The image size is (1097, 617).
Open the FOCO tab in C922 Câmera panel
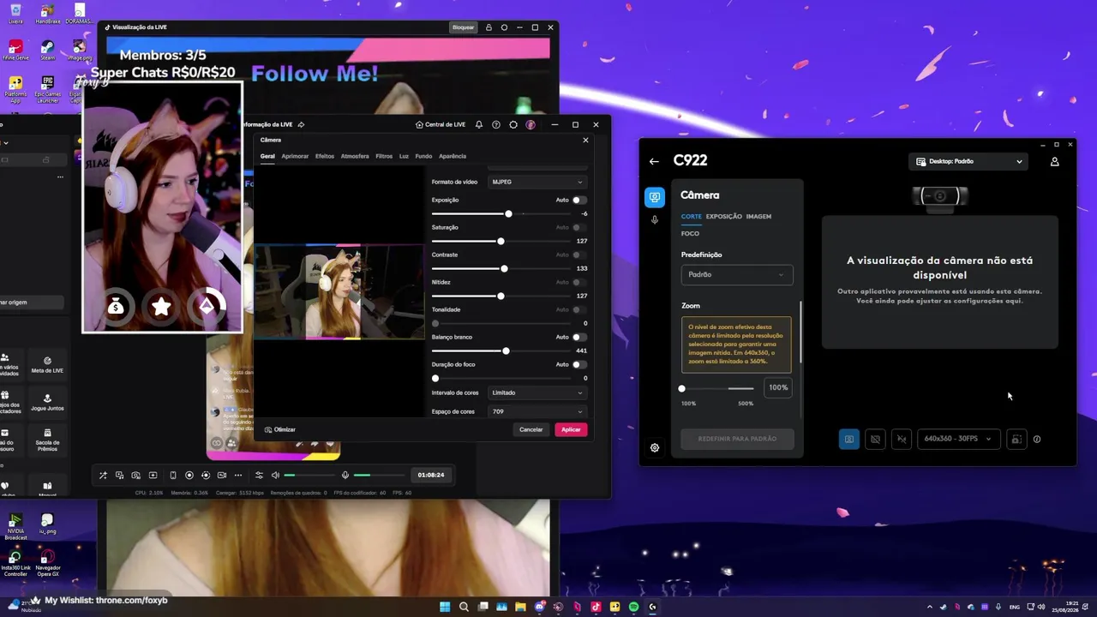click(691, 234)
